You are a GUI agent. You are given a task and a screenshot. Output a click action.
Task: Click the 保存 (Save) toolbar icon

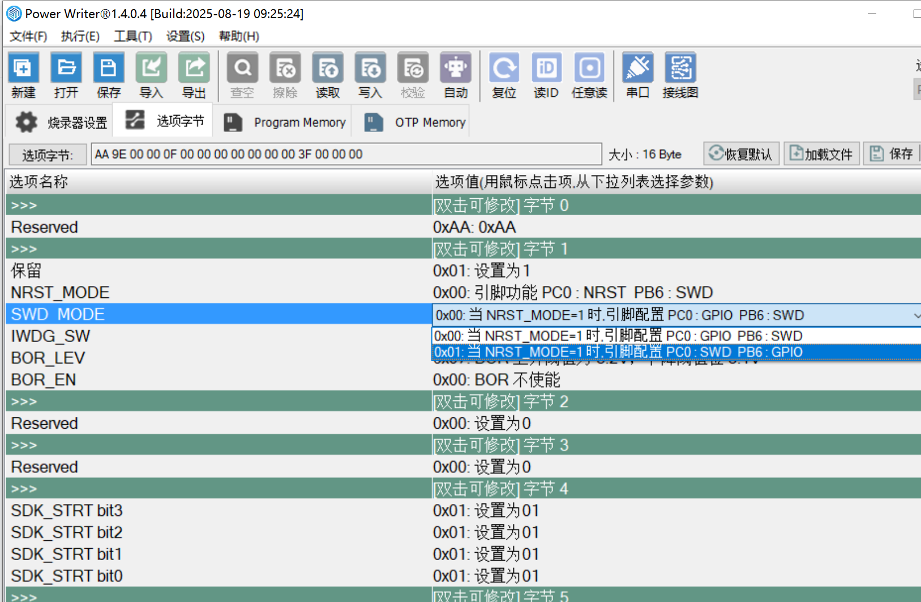point(109,75)
